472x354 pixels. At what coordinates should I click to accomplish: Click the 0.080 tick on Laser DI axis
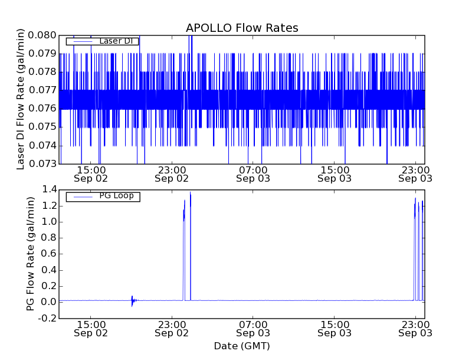point(42,35)
